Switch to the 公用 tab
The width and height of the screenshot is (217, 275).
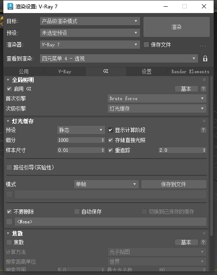24,71
